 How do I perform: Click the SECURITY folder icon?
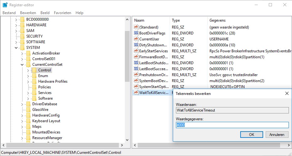pyautogui.click(x=22, y=36)
